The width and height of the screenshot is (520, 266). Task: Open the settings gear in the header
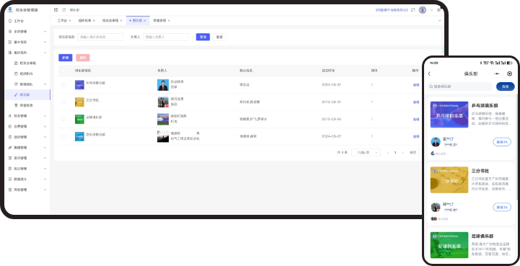pos(439,10)
